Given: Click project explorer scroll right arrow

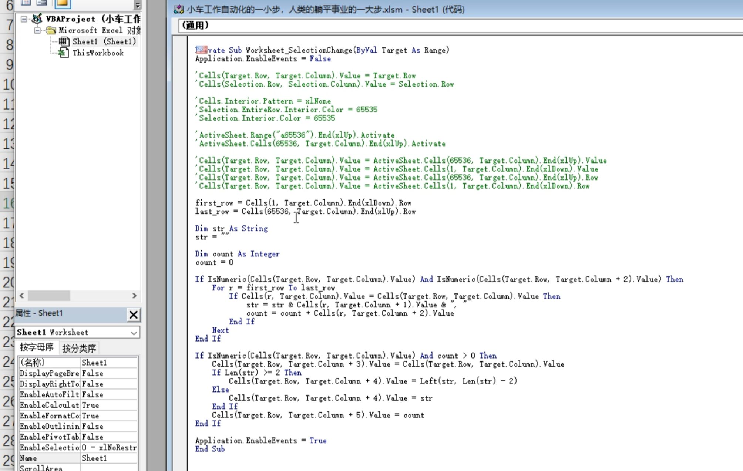Looking at the screenshot, I should point(134,296).
